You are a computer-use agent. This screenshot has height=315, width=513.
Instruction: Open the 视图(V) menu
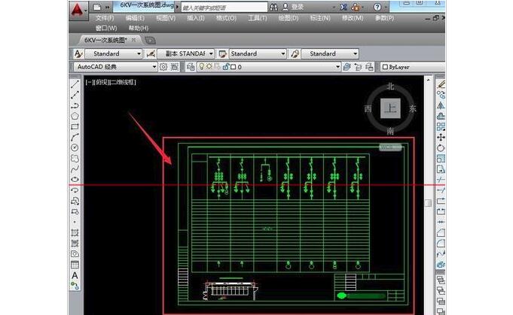(x=166, y=18)
